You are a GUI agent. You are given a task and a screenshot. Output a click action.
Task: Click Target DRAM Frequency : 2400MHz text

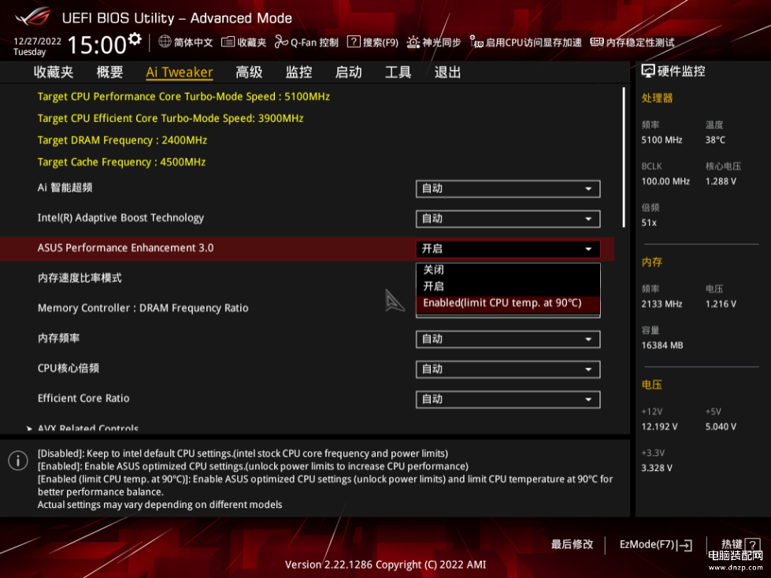click(x=122, y=141)
